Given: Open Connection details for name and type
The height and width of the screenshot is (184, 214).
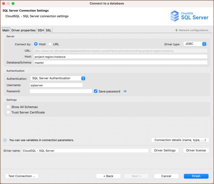Looking at the screenshot, I should pyautogui.click(x=180, y=140).
